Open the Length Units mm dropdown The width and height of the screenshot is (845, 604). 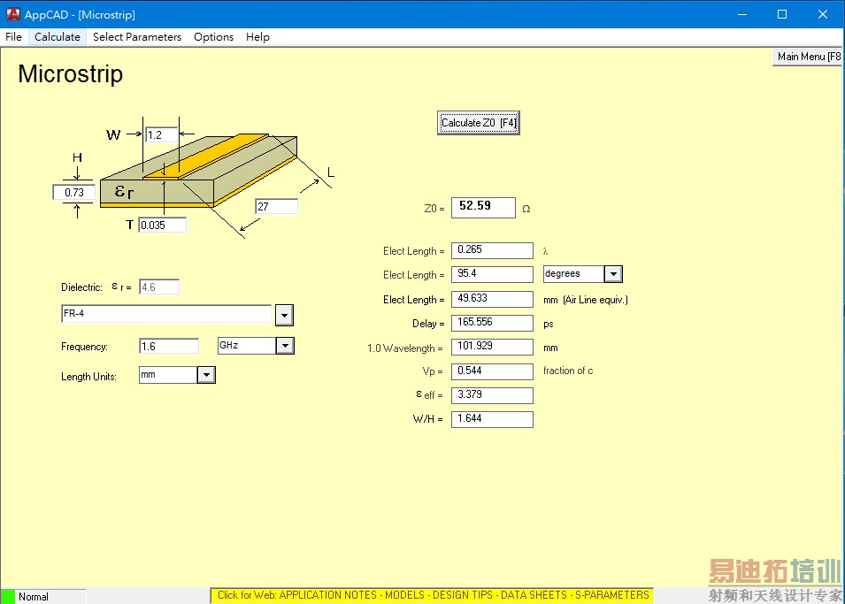206,375
